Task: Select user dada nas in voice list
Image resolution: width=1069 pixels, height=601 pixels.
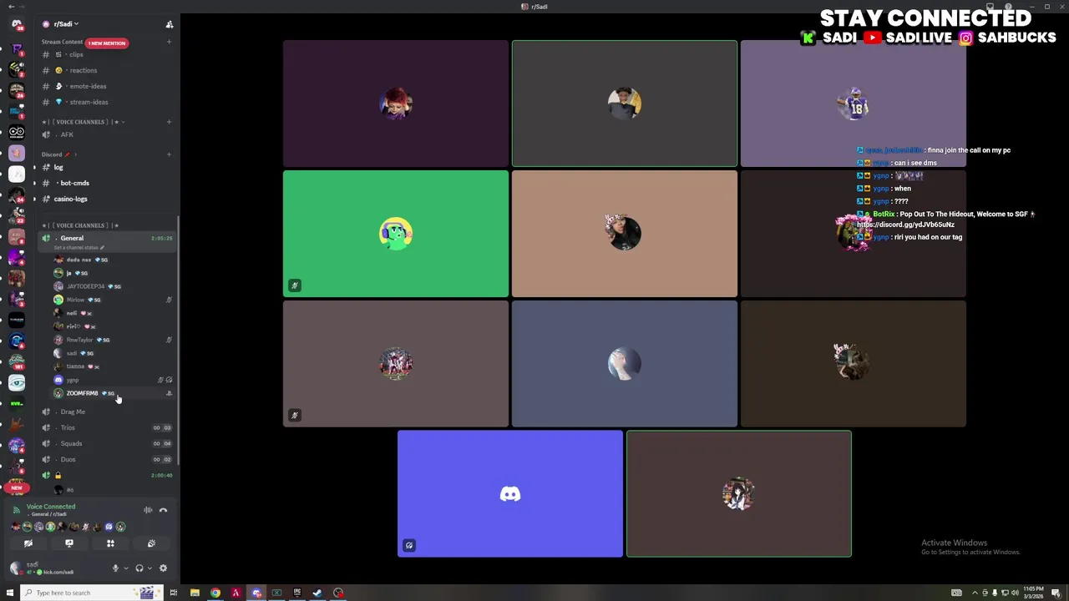Action: (x=113, y=260)
